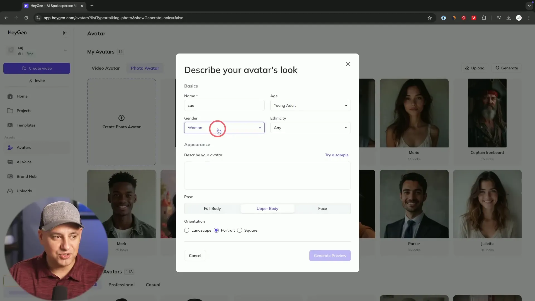Focus the Name field containing sue
This screenshot has width=535, height=301.
click(224, 105)
